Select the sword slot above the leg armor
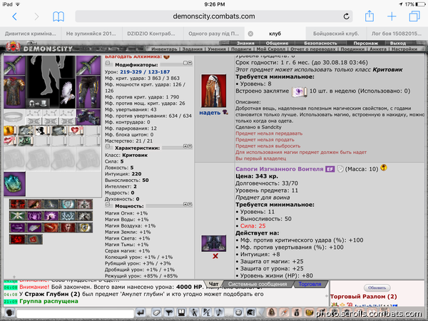Viewport: 428px width, 321px height. point(88,65)
